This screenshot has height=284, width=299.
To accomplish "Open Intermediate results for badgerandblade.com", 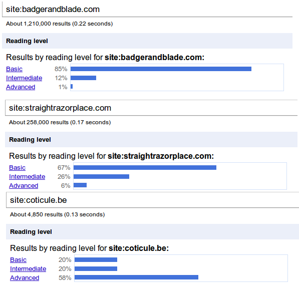I will pyautogui.click(x=24, y=78).
